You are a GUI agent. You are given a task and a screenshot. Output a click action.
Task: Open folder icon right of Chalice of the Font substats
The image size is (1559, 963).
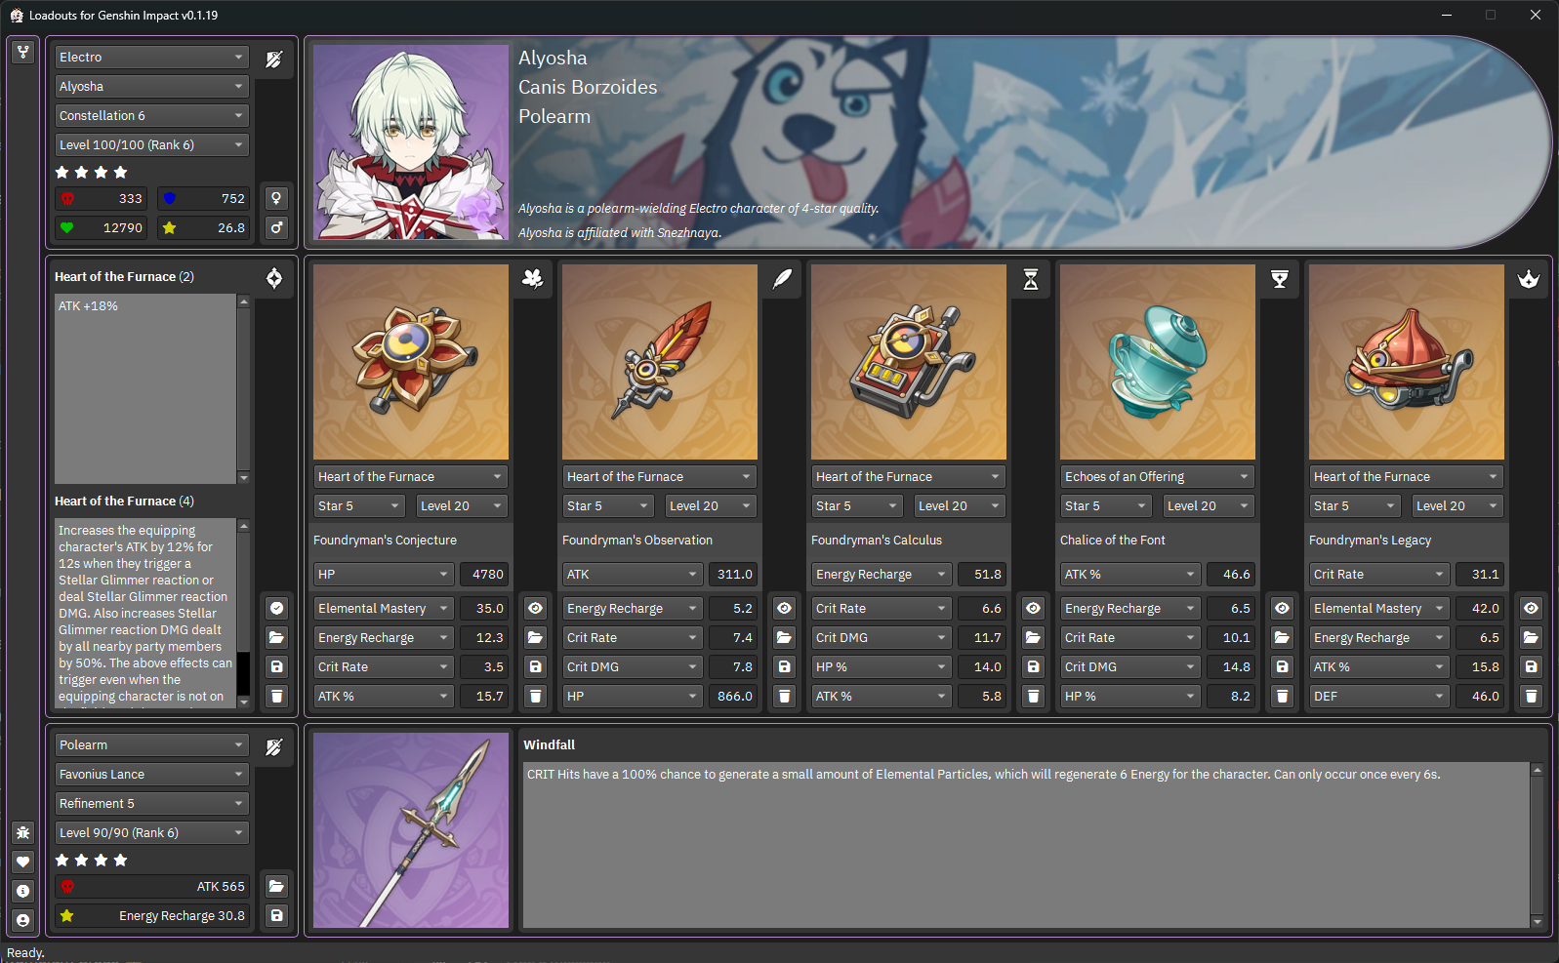click(x=1283, y=638)
